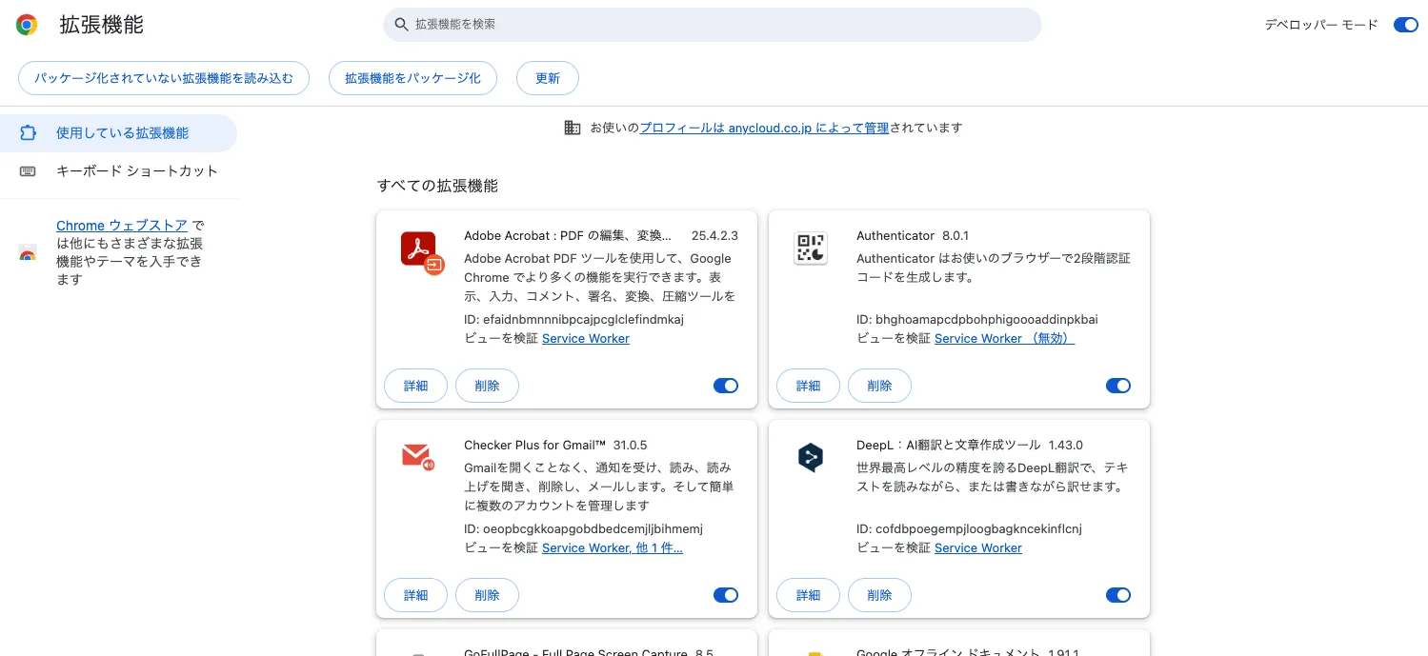Open 詳細 for Authenticator
This screenshot has width=1428, height=656.
tap(809, 386)
